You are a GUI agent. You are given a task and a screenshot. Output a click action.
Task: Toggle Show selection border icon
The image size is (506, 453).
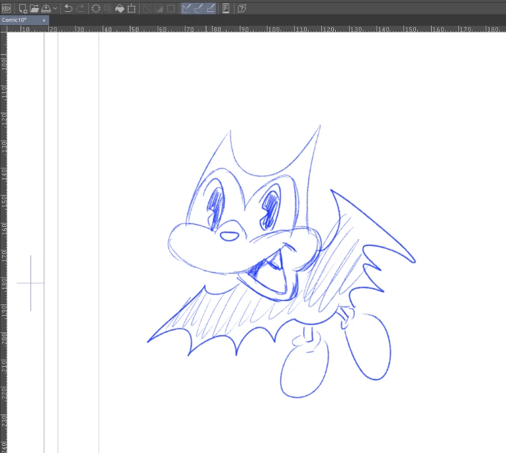pos(171,9)
